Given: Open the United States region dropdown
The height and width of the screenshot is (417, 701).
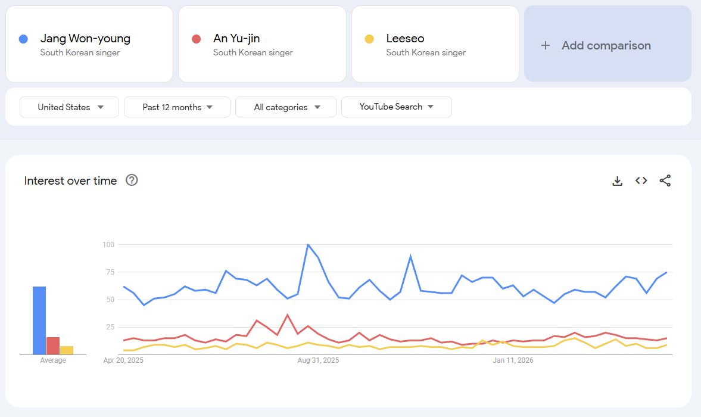Looking at the screenshot, I should point(70,107).
